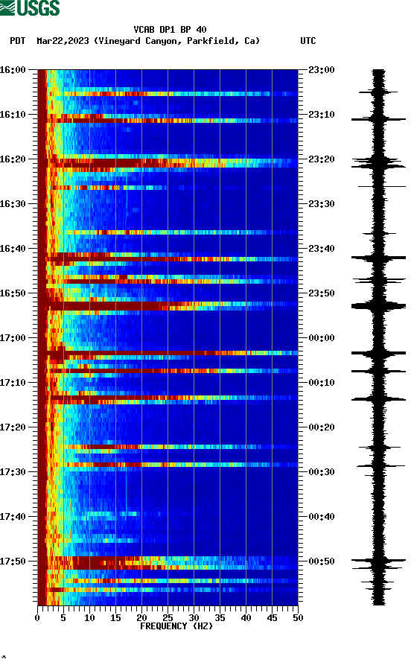Click the 23:40 UTC time label
The width and height of the screenshot is (411, 665).
(x=322, y=249)
